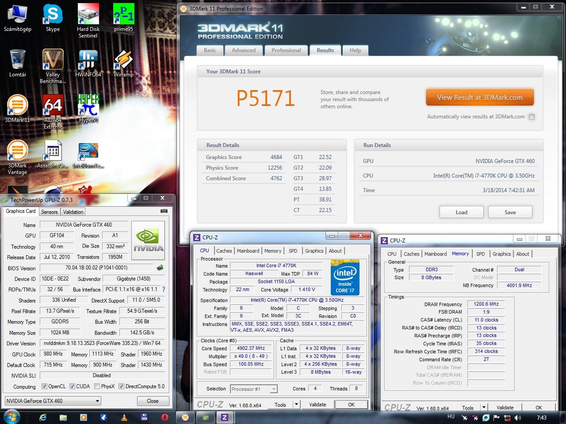Click Validate in the front CPU-Z window

click(x=317, y=404)
